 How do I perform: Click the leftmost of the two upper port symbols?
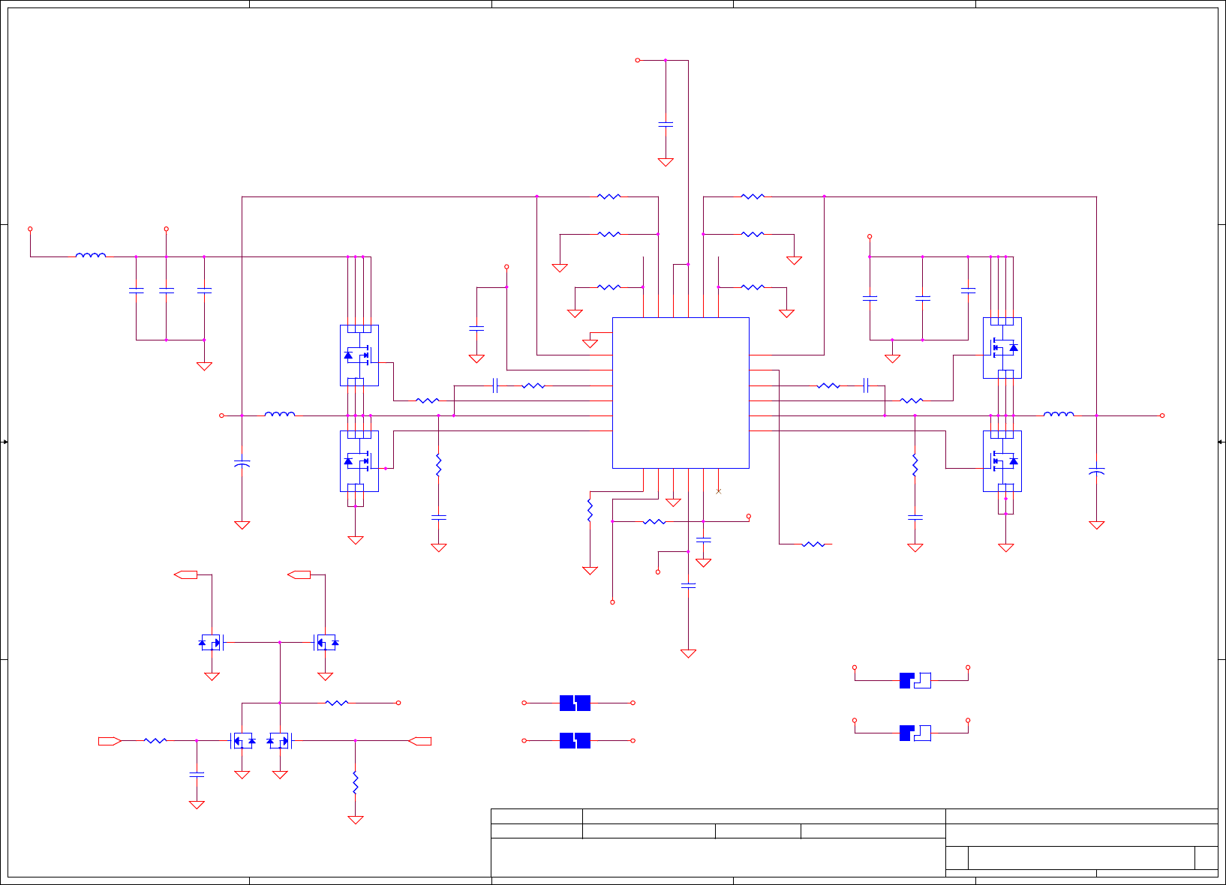[x=185, y=574]
